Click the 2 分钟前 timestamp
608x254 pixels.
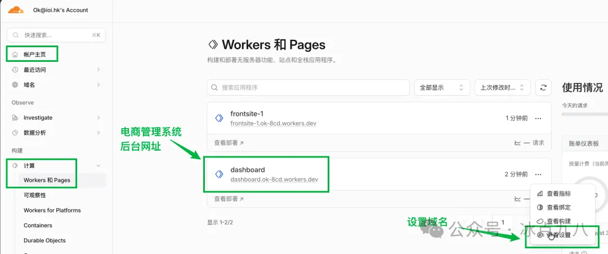516,174
